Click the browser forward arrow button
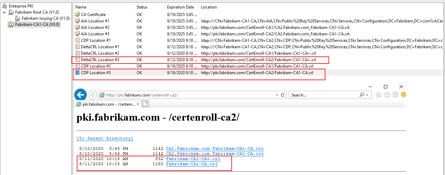The height and width of the screenshot is (175, 445). tap(92, 95)
